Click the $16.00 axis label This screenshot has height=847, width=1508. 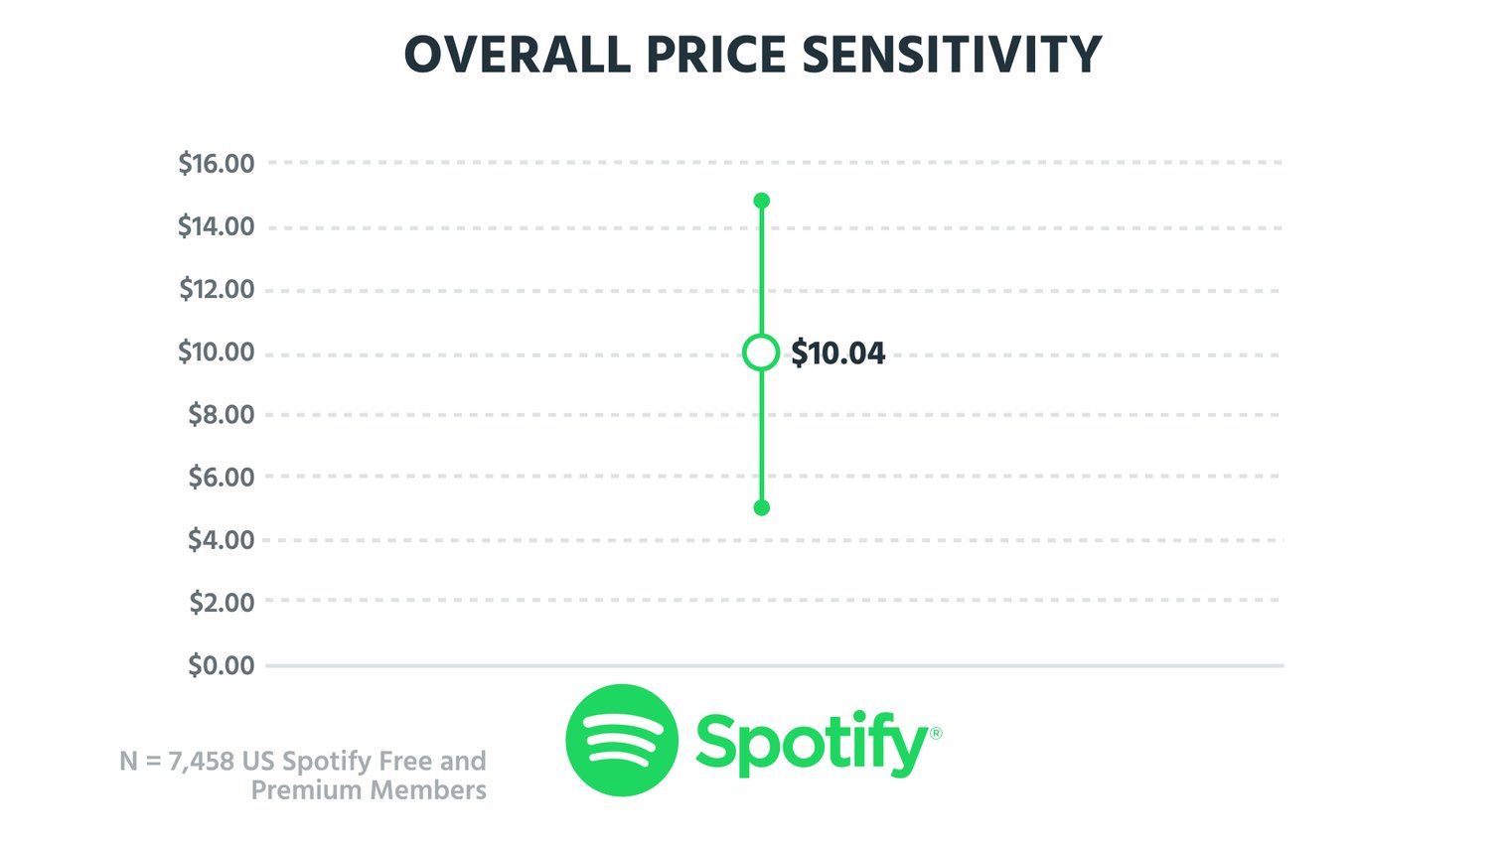(217, 164)
